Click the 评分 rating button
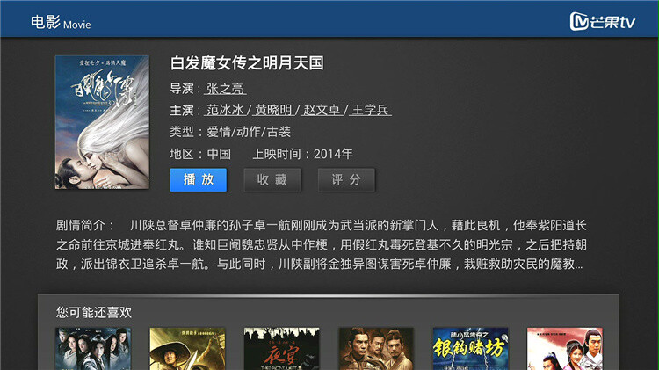This screenshot has width=659, height=370. click(346, 180)
